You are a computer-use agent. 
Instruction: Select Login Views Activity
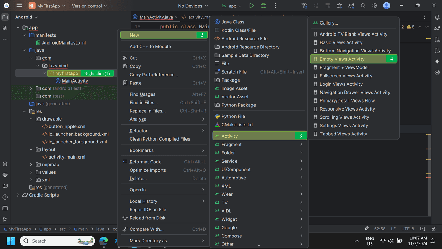pos(354,84)
